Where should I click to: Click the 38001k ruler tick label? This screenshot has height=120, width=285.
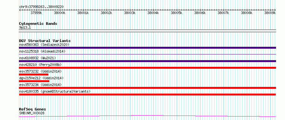click(83, 13)
